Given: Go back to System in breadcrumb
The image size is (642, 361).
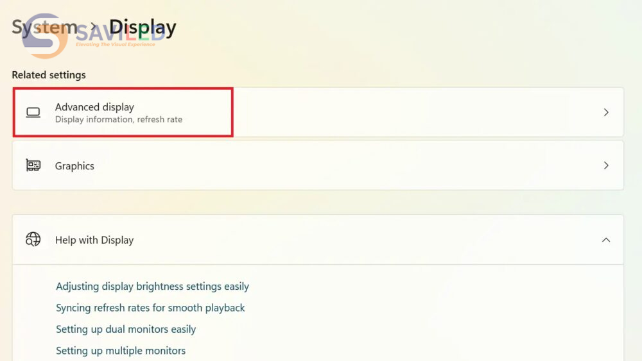Looking at the screenshot, I should [x=45, y=27].
